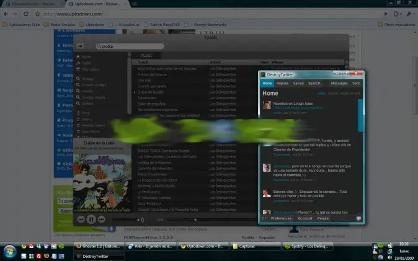Select the track 'A la luz del lorenzo'

152,74
